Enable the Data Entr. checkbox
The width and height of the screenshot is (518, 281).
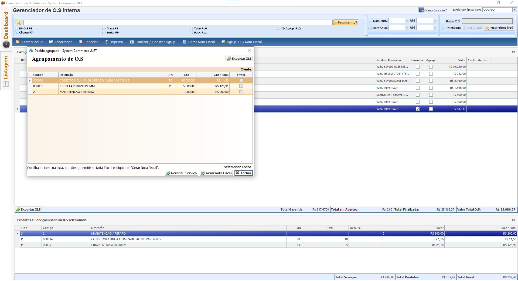[x=370, y=21]
